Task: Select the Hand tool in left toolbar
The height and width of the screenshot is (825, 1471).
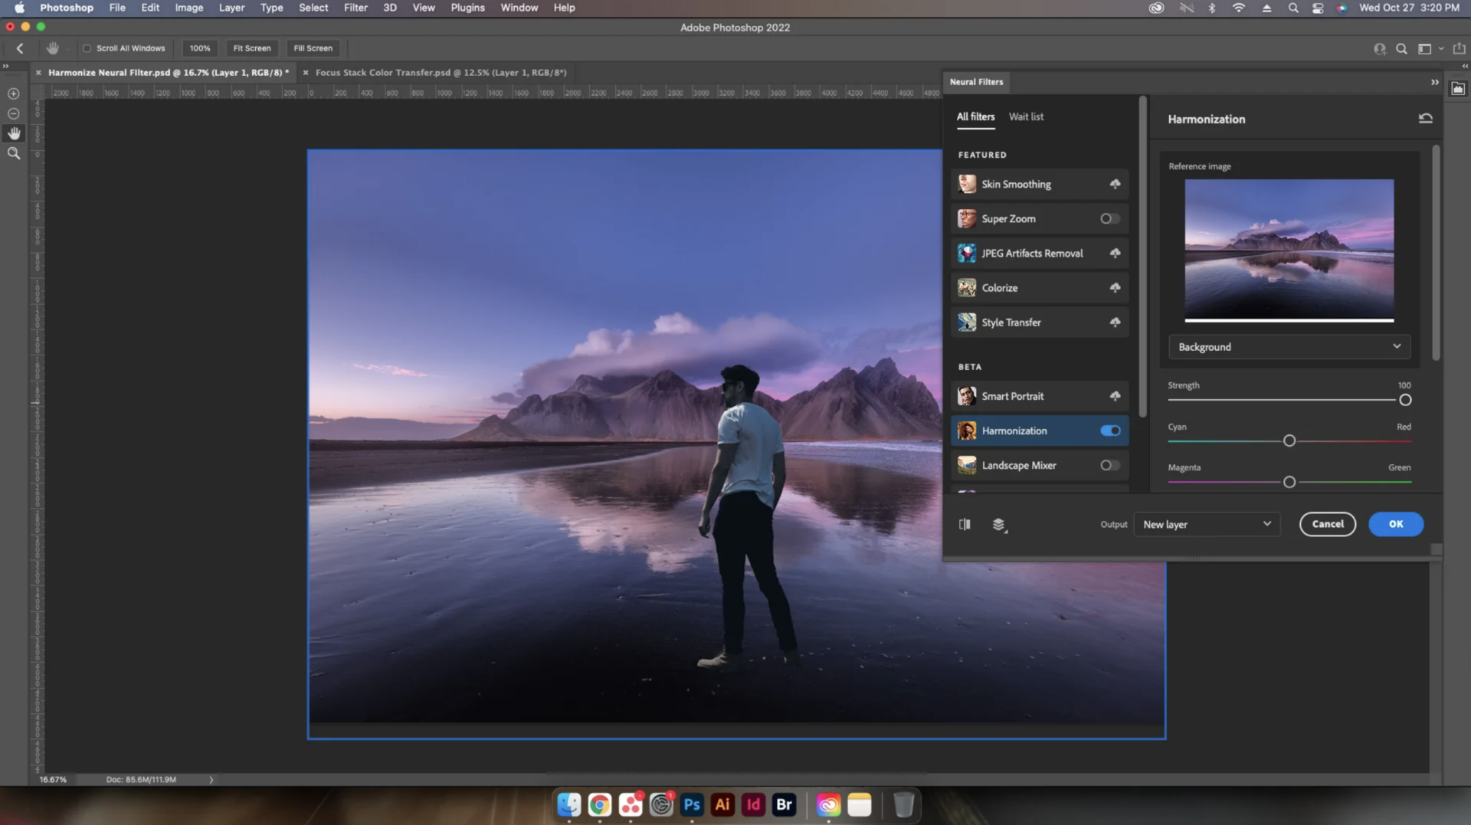Action: click(13, 133)
